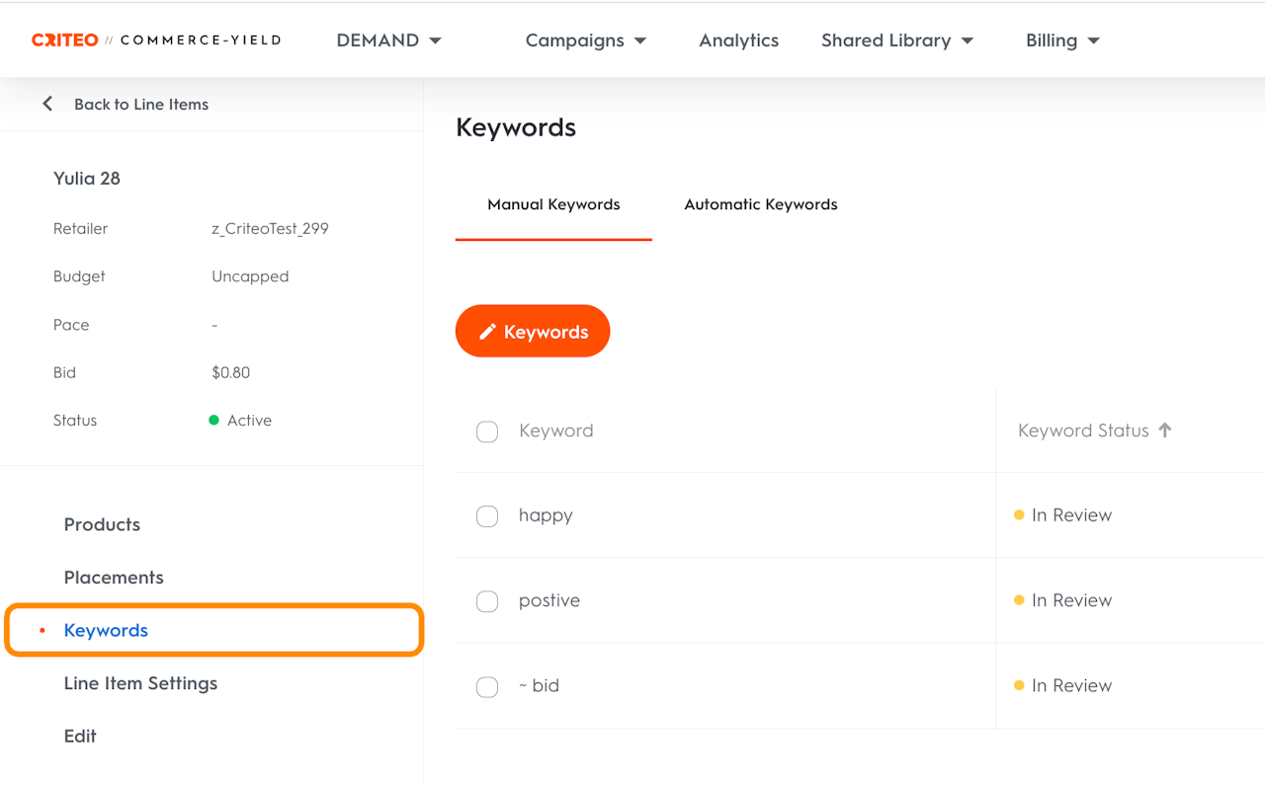The height and width of the screenshot is (785, 1265).
Task: Click the pencil icon on Keywords button
Action: (487, 332)
